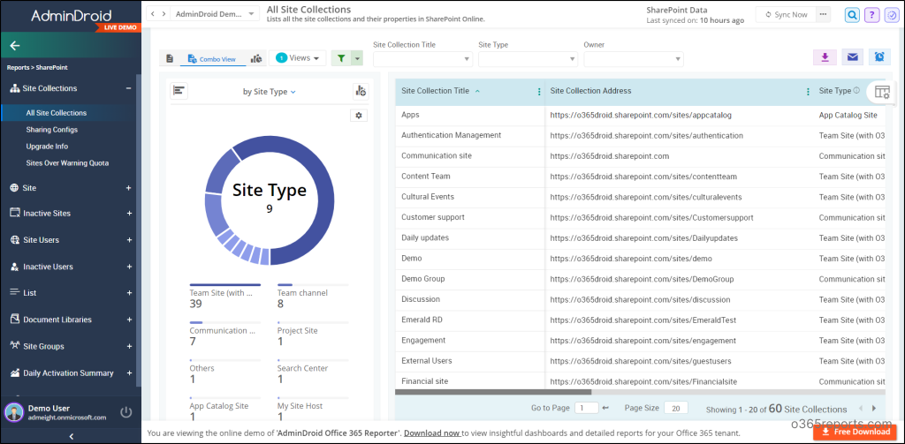Switch to the report-only document view icon
This screenshot has width=905, height=444.
(170, 59)
